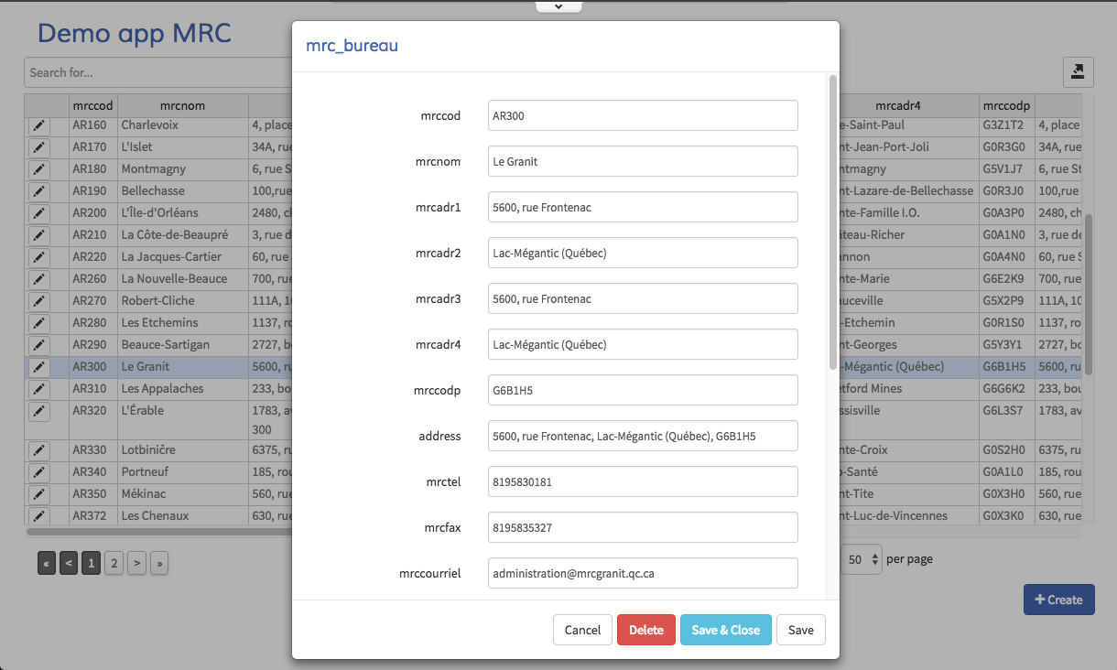
Task: Edit Les Etchemins row using pencil
Action: point(38,323)
